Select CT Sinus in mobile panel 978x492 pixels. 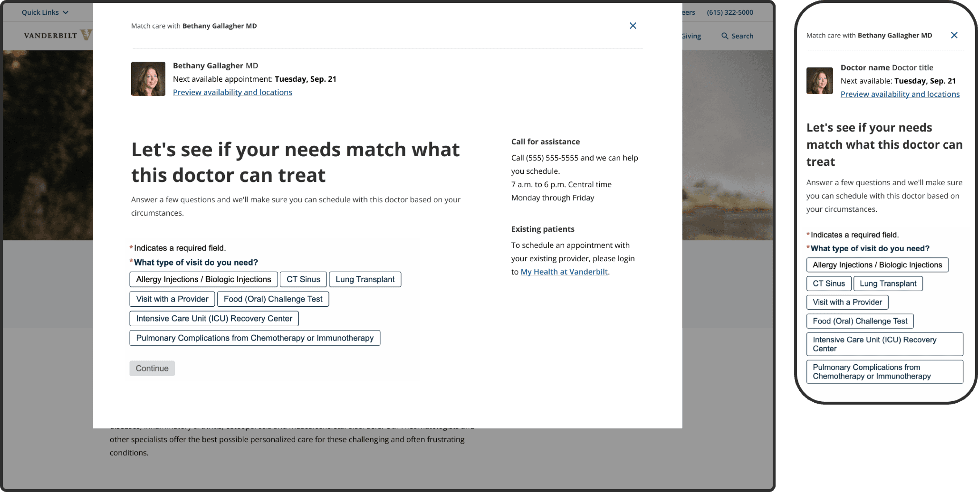(828, 284)
